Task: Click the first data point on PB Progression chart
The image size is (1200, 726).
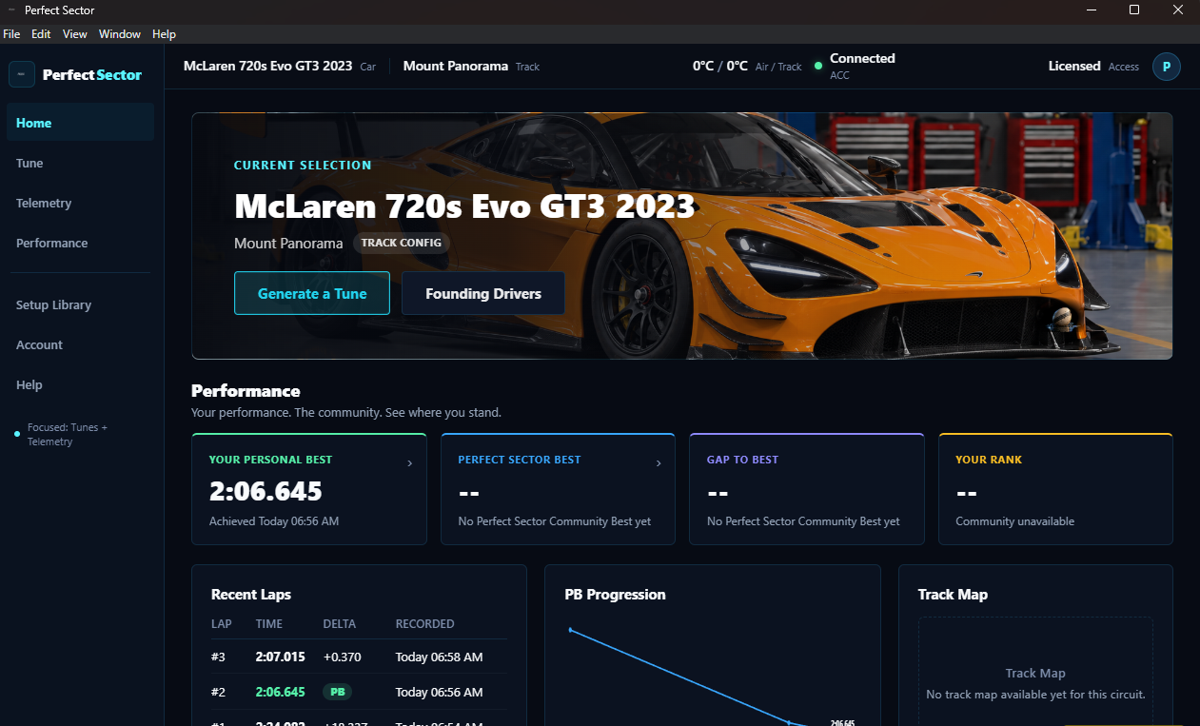Action: (570, 630)
